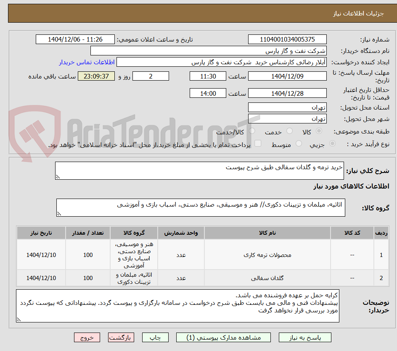Click the چاپ print button

tap(155, 338)
